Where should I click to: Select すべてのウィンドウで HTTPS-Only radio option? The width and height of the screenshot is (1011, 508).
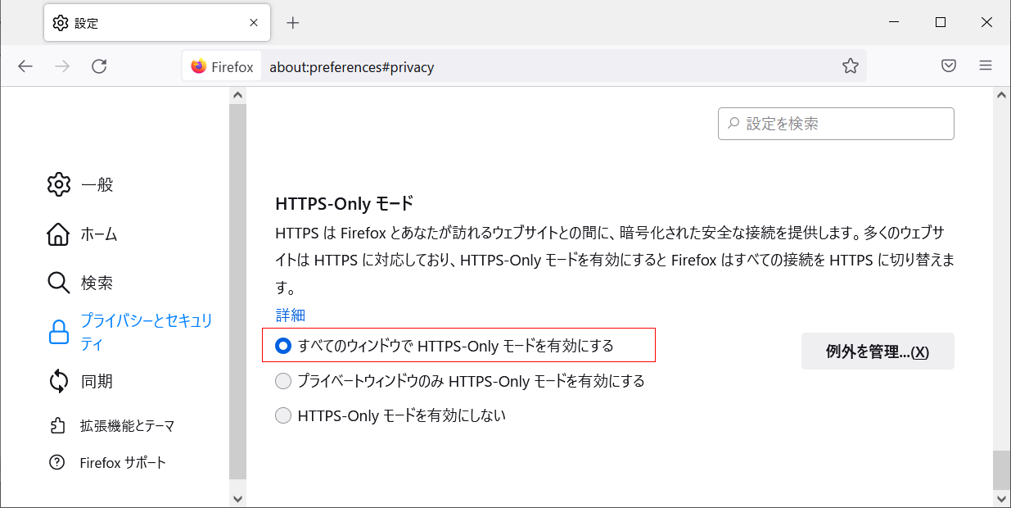(283, 346)
